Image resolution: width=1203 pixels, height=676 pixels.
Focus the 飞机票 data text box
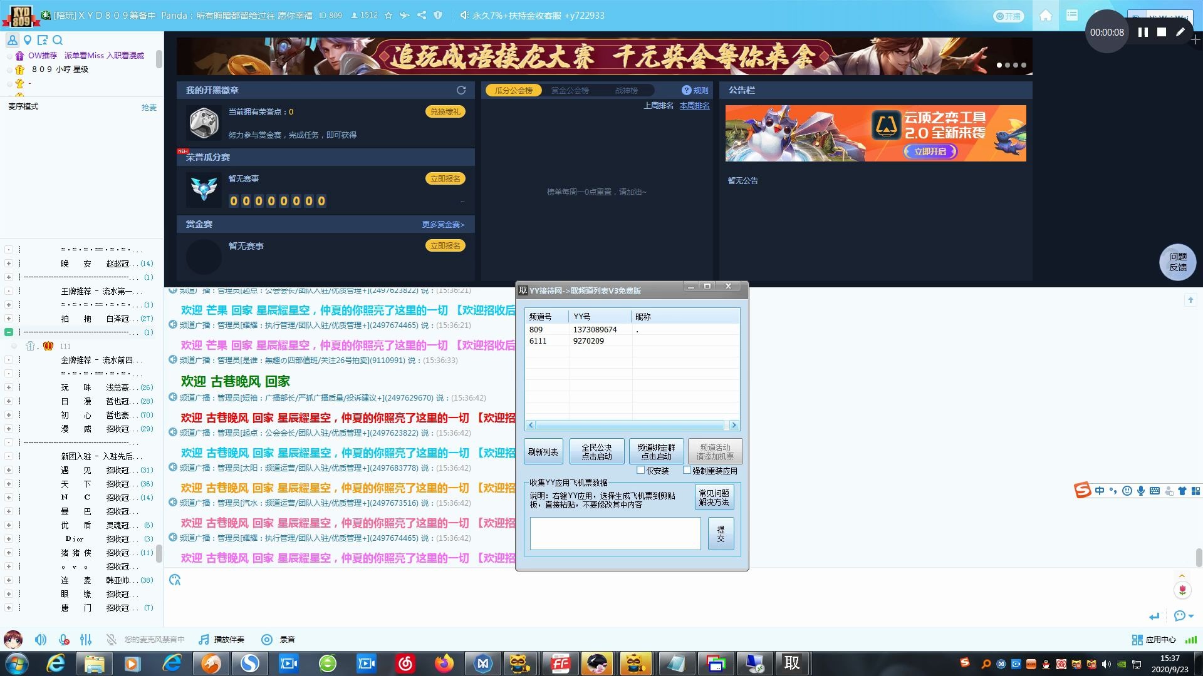(615, 533)
